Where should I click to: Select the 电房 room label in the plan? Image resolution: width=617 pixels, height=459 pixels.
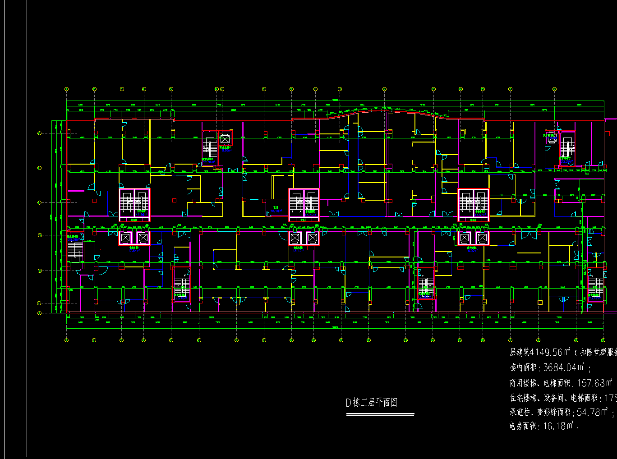[276, 208]
